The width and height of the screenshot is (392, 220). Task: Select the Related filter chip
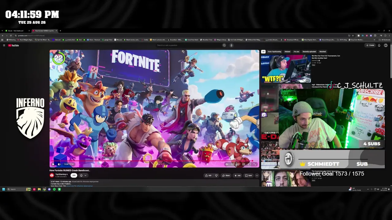tap(287, 52)
